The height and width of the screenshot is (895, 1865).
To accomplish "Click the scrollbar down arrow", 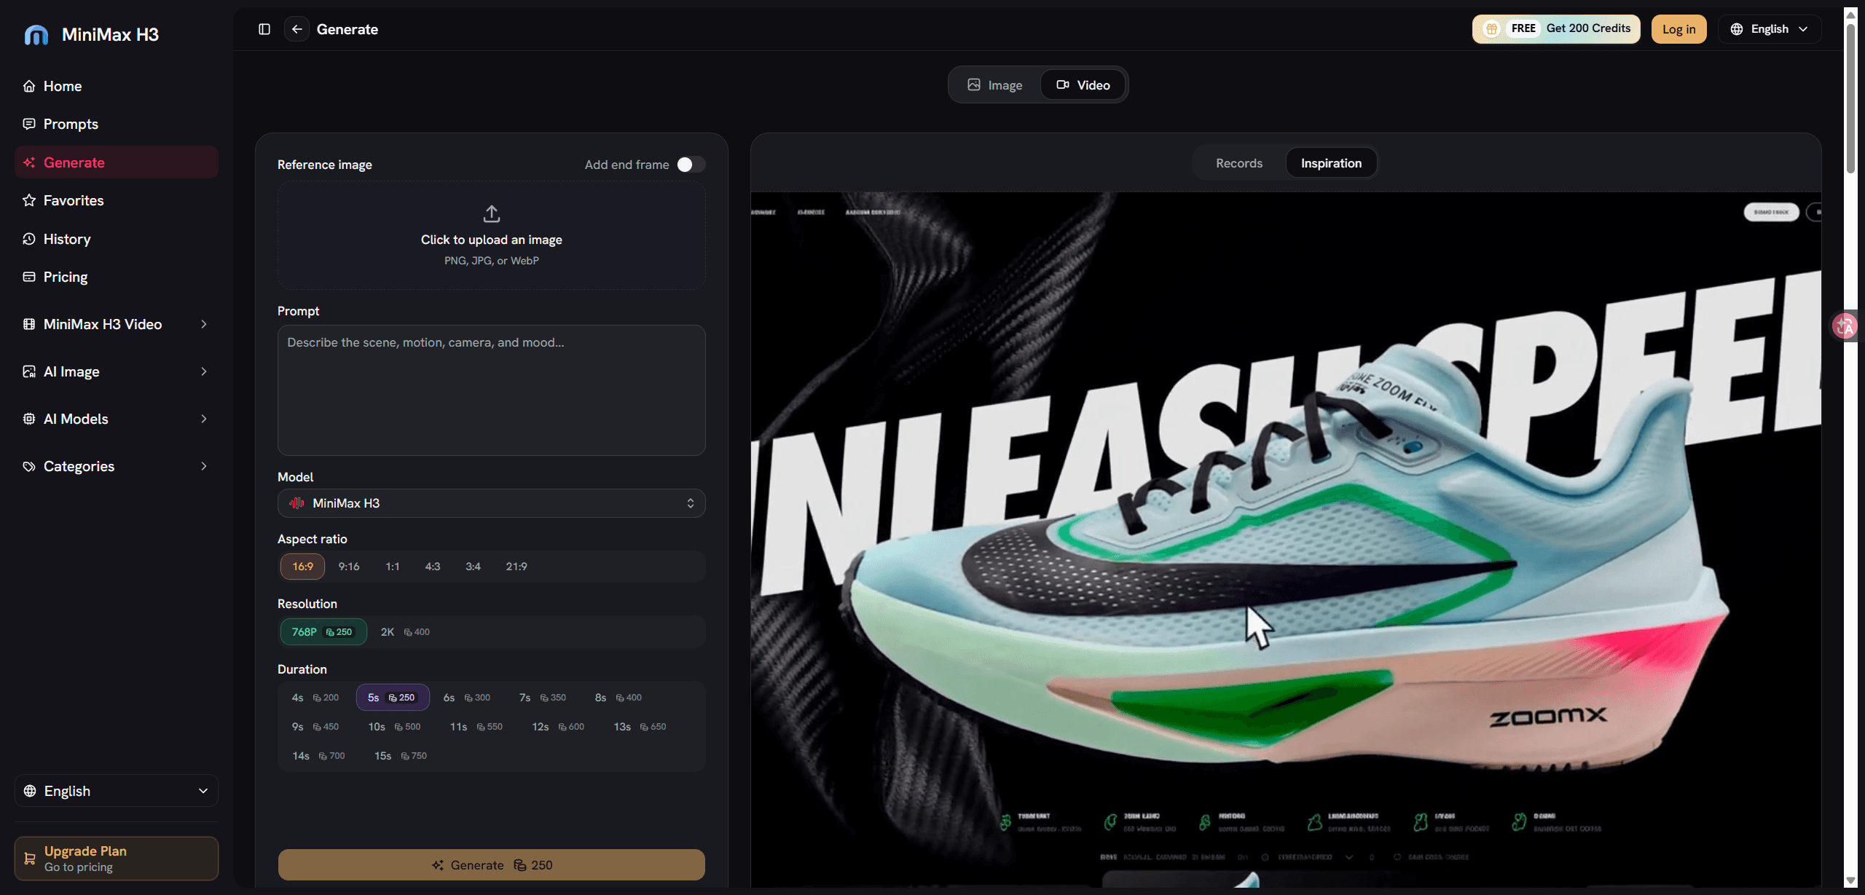I will pos(1851,881).
